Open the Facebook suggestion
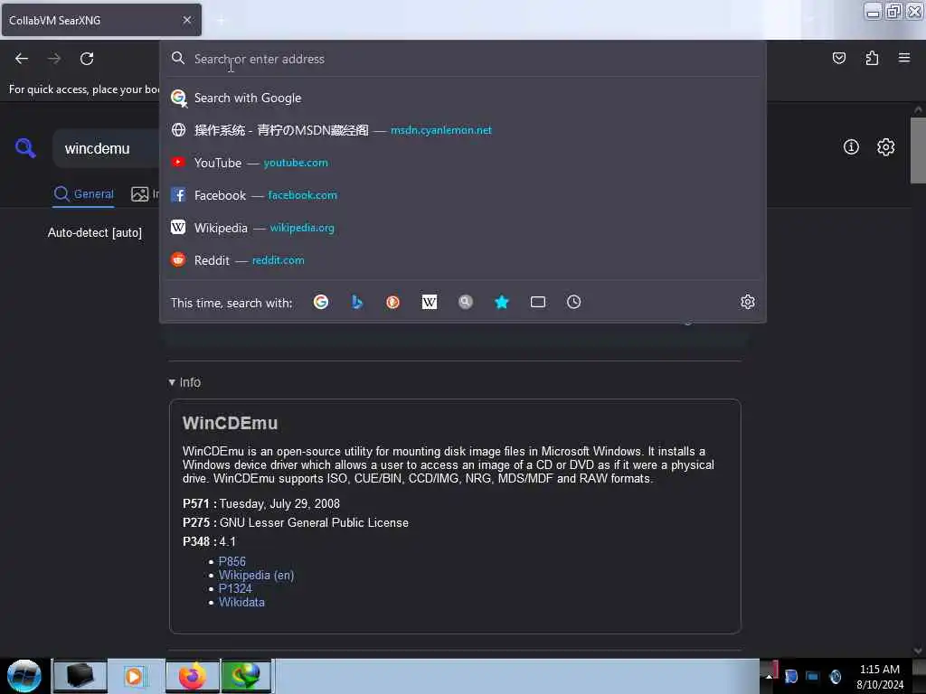This screenshot has width=926, height=694. point(463,195)
